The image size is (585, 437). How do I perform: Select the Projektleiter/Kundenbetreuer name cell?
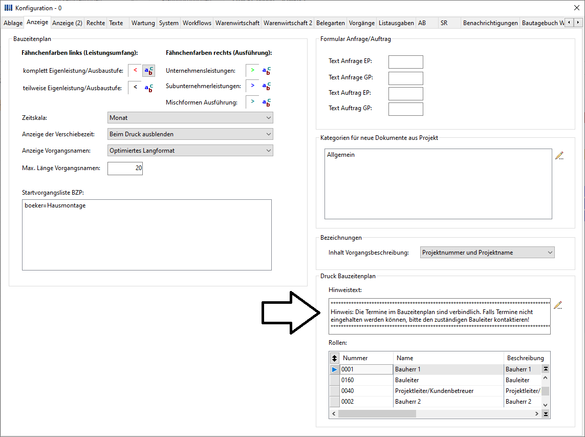click(x=448, y=391)
